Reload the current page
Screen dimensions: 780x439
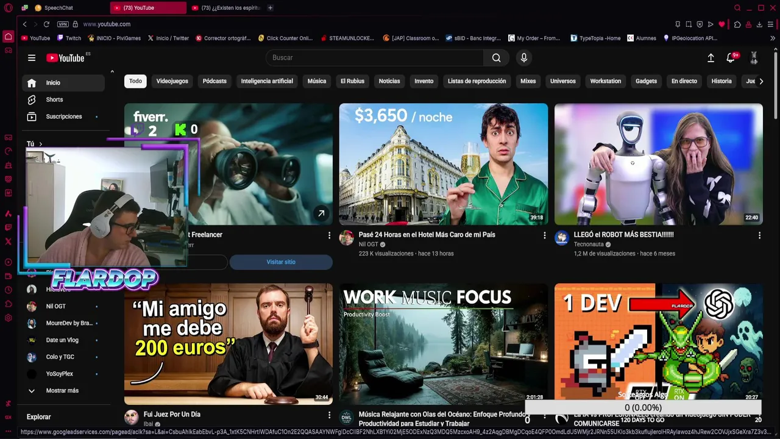tap(46, 24)
